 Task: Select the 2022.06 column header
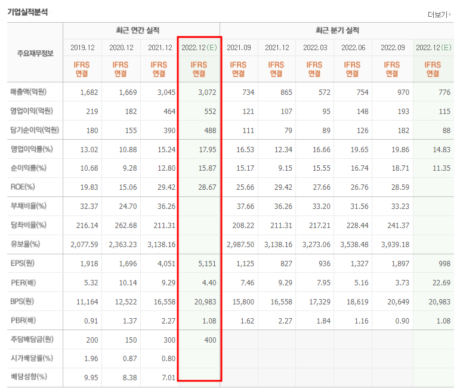pyautogui.click(x=353, y=48)
